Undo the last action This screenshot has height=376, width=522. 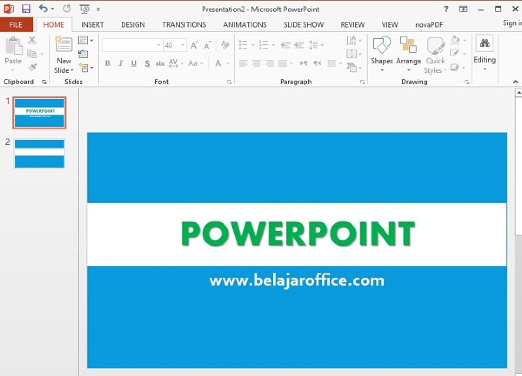pyautogui.click(x=43, y=9)
